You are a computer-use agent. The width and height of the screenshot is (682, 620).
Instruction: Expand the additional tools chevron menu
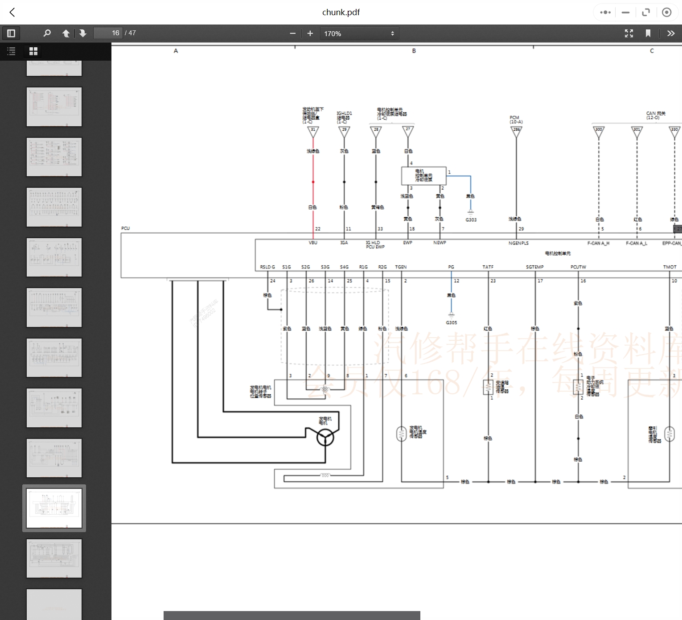pyautogui.click(x=671, y=33)
